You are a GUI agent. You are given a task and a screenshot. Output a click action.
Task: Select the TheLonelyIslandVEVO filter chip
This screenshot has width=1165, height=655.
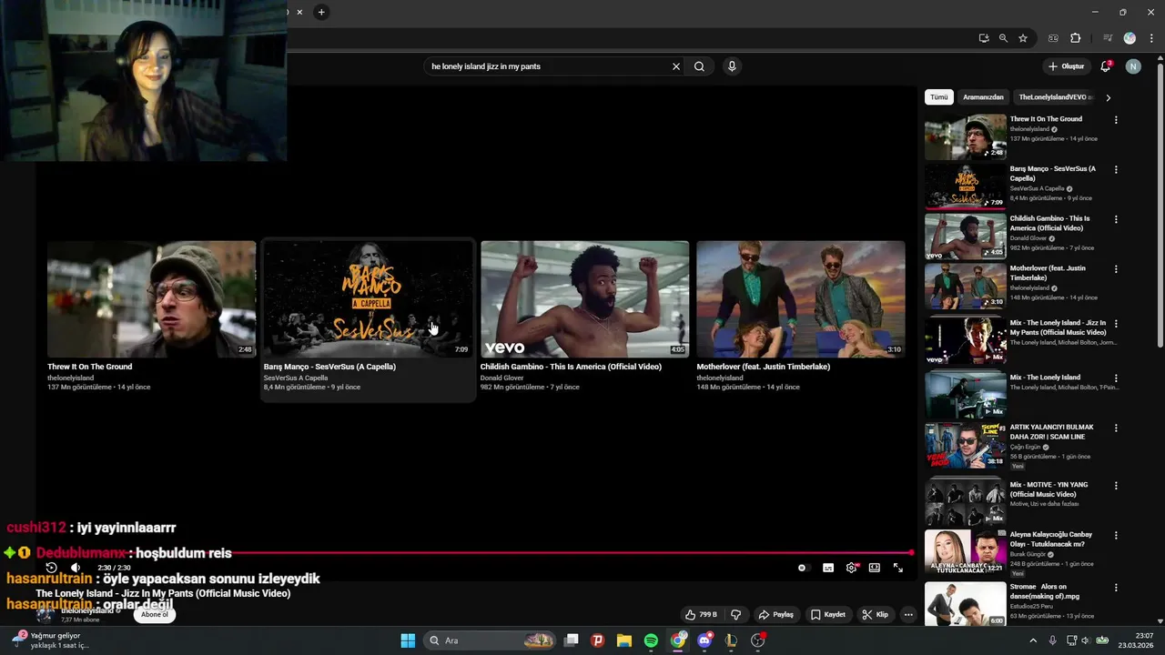1054,97
